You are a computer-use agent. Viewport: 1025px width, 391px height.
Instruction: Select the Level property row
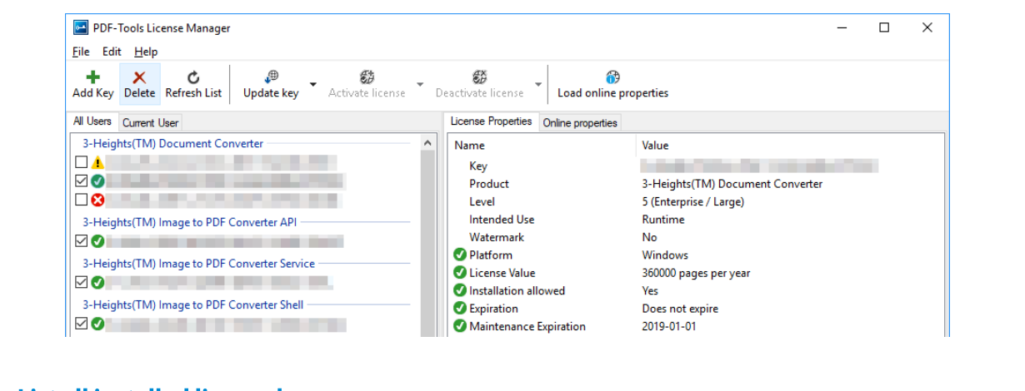click(697, 201)
